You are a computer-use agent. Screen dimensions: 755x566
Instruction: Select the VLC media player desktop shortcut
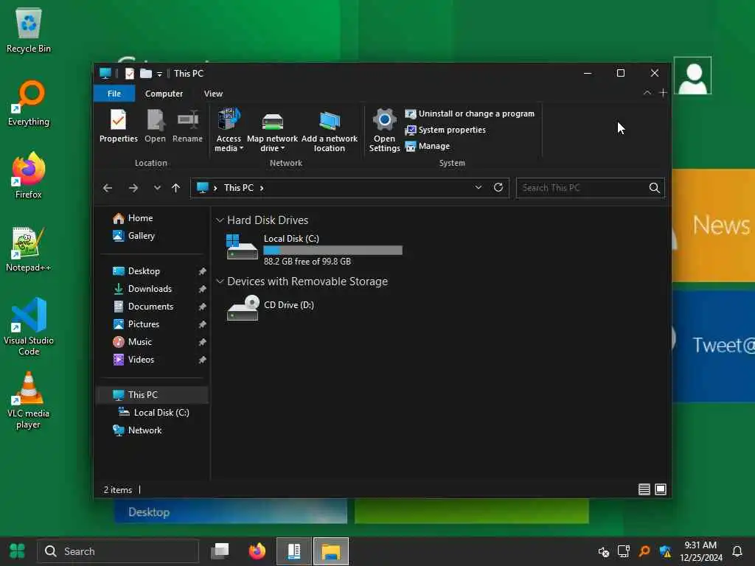29,401
